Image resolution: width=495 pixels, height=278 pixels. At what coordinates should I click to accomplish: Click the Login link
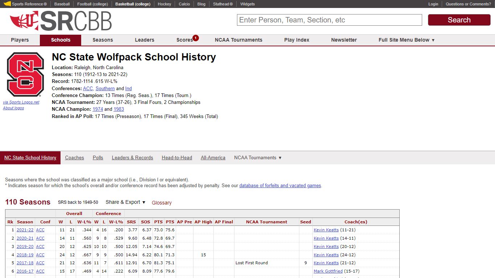click(433, 4)
